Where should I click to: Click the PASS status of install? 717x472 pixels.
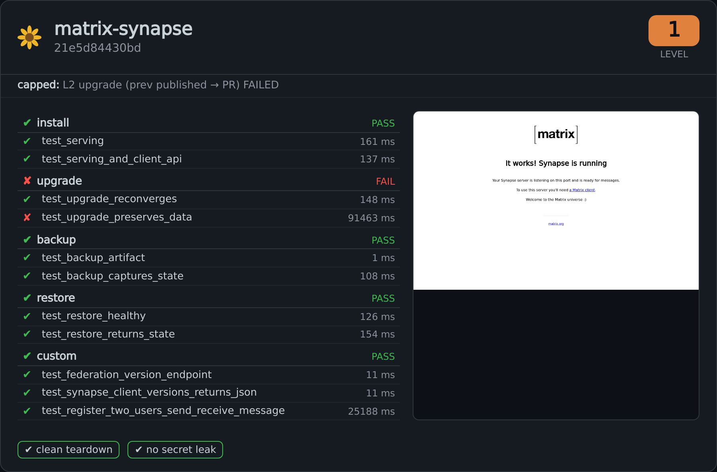pos(383,123)
